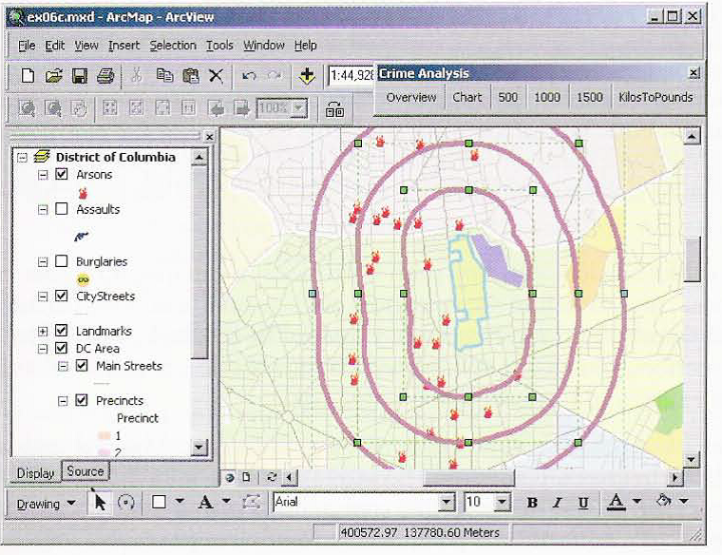Click the Font Color underlined A icon
The width and height of the screenshot is (722, 555).
pos(617,502)
